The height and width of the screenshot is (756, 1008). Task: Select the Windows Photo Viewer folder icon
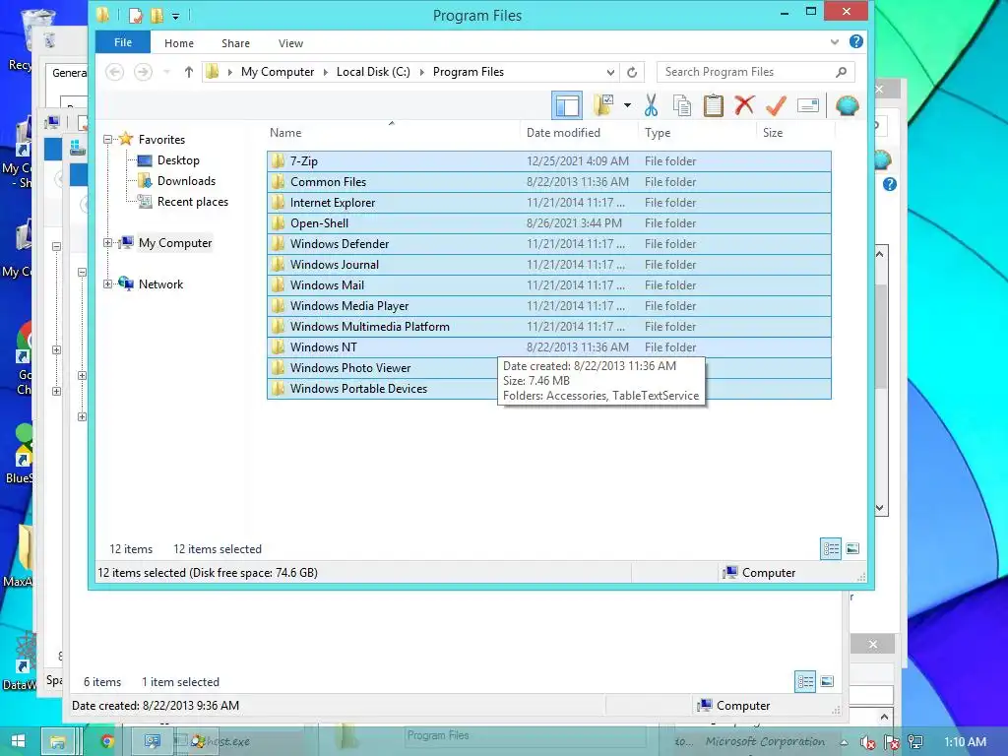[x=278, y=368]
